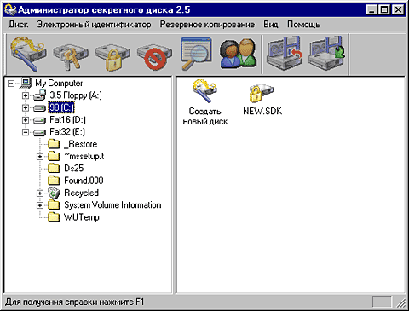Open the Электронный идентификатор menu
409x311 pixels.
pos(94,25)
